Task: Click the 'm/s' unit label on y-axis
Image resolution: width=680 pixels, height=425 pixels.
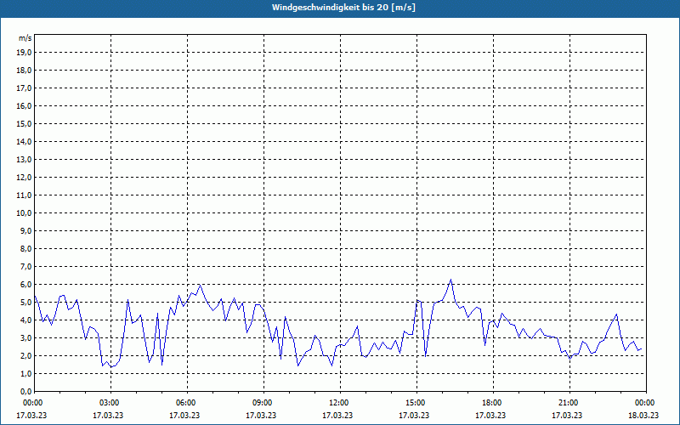Action: 25,38
